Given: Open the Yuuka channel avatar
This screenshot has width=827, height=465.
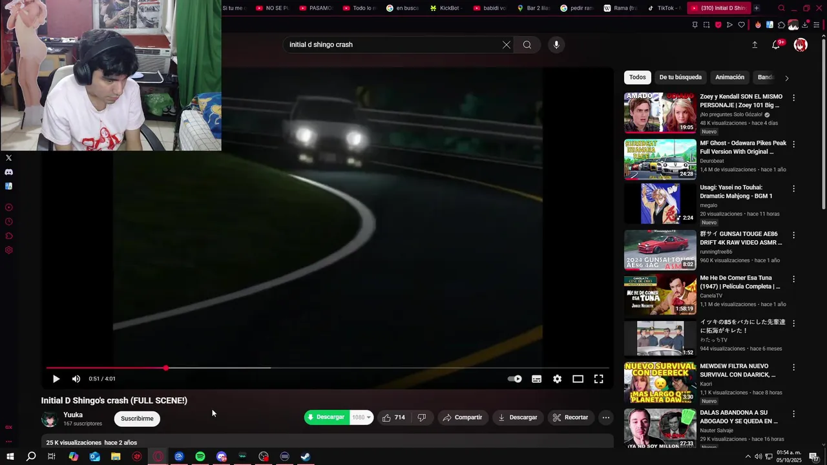Looking at the screenshot, I should coord(50,419).
